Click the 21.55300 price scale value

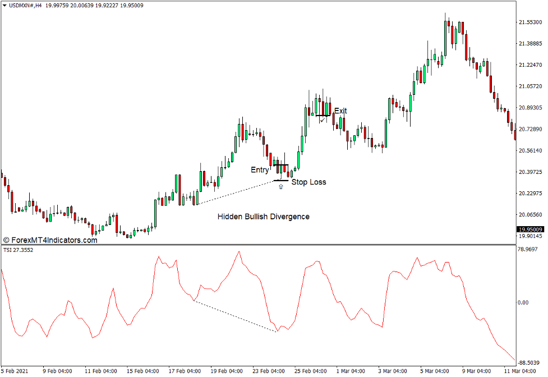[529, 24]
